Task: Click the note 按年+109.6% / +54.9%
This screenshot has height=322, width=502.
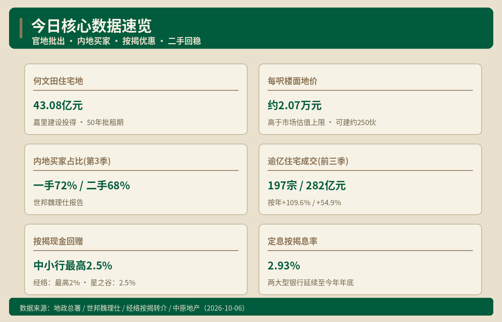Action: [304, 203]
